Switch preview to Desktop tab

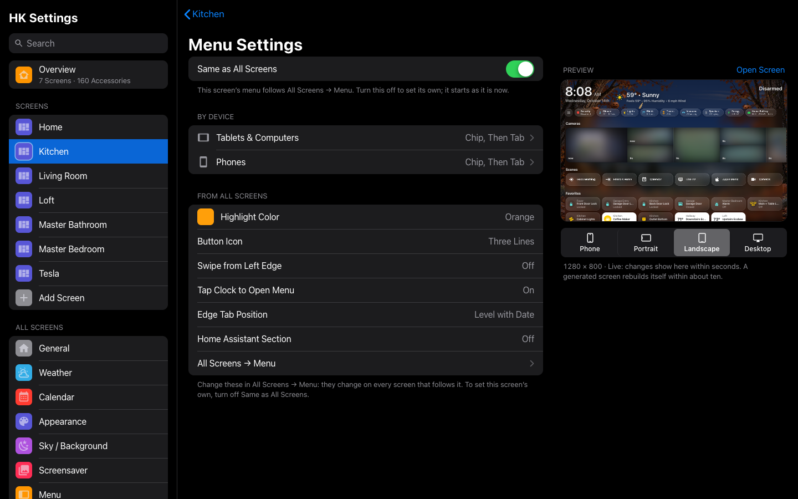tap(758, 243)
